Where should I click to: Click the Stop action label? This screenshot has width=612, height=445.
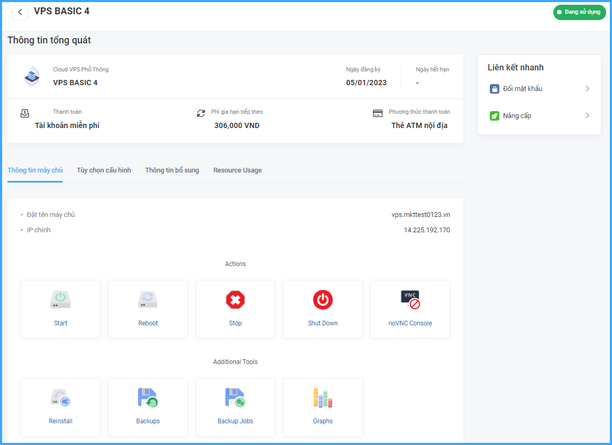(235, 323)
